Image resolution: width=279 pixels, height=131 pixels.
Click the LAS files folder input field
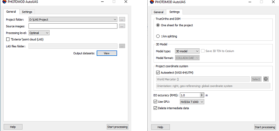click(x=73, y=46)
